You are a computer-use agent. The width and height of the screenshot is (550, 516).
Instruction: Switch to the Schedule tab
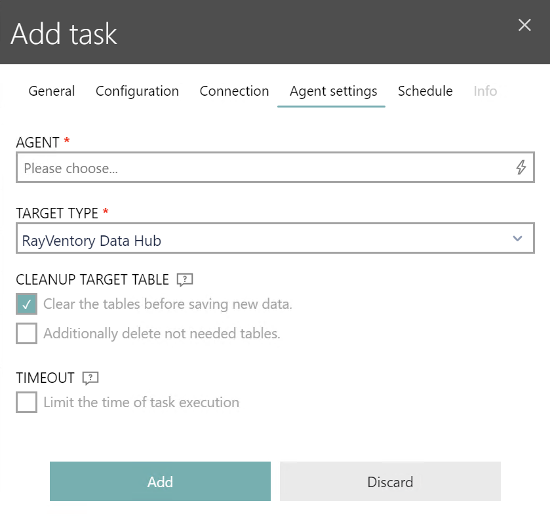click(425, 91)
